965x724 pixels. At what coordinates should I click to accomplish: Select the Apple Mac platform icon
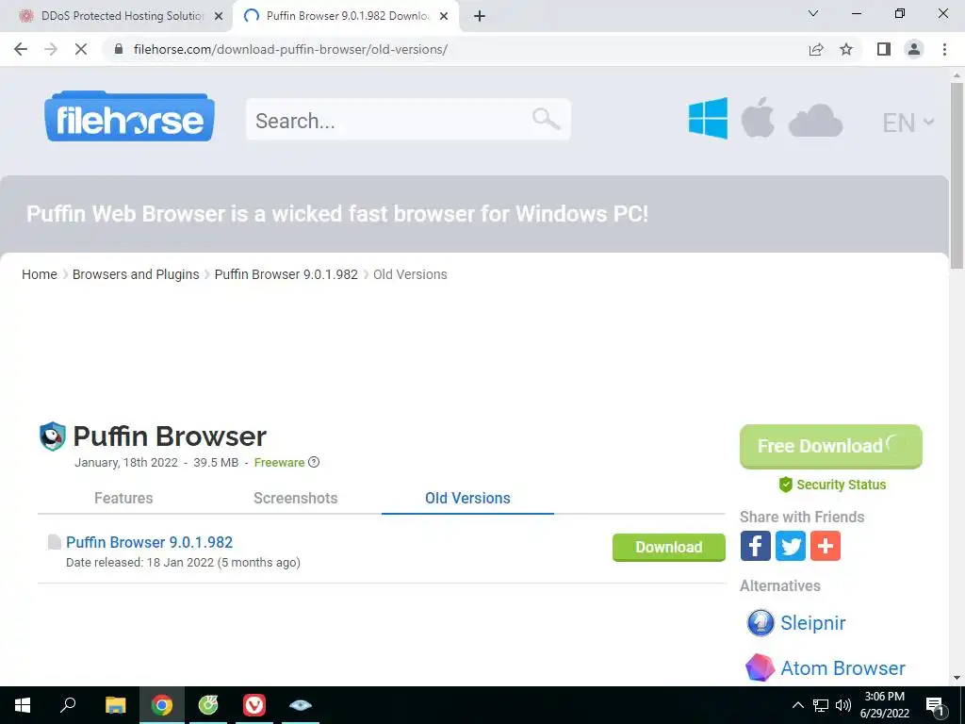point(758,117)
